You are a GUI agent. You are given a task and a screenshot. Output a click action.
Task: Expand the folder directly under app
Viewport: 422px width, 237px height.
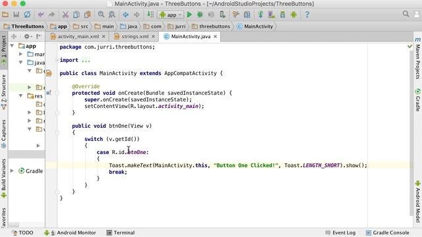tap(20, 54)
